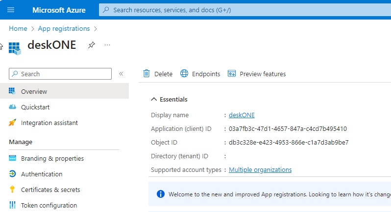Click the Integration assistant rocket icon
Viewport: 391px width, 212px height.
point(12,123)
